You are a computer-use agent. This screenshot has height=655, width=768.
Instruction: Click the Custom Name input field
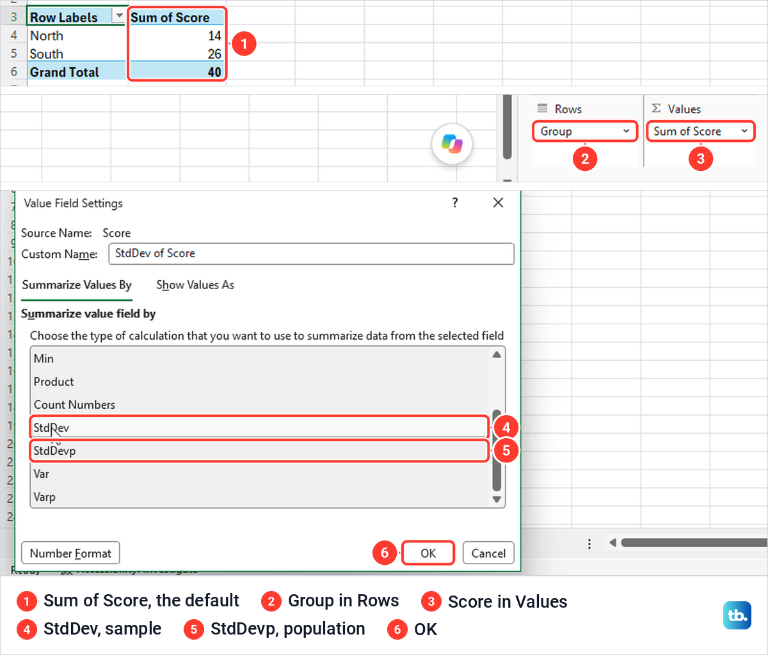pyautogui.click(x=312, y=253)
